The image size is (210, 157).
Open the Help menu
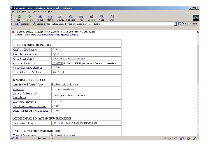pos(50,12)
